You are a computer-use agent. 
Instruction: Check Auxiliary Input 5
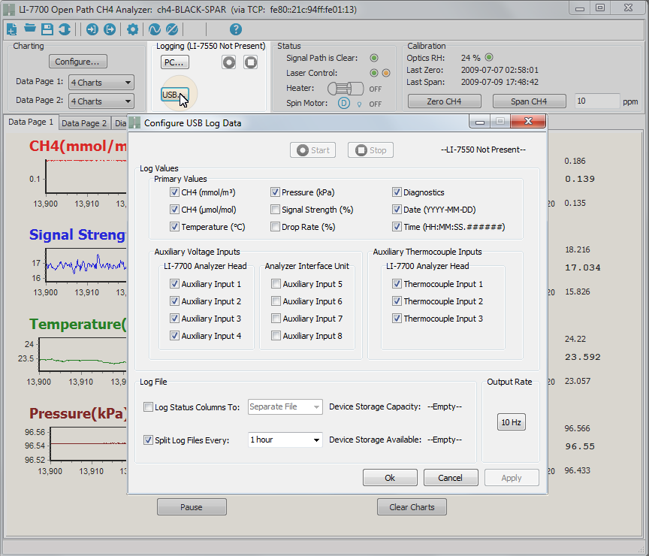(x=276, y=284)
